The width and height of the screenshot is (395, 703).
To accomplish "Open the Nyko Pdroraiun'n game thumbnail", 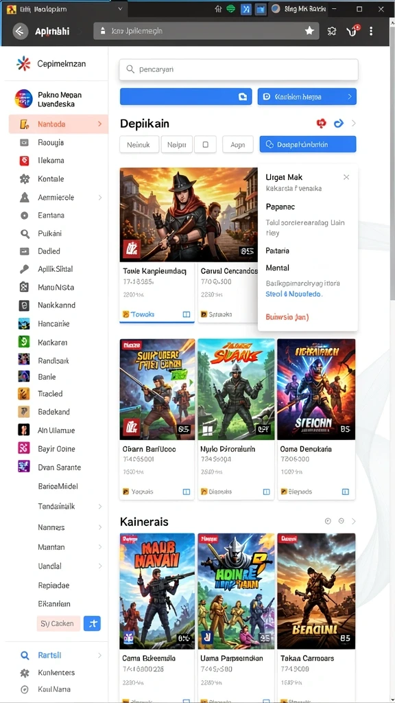I will coord(236,389).
